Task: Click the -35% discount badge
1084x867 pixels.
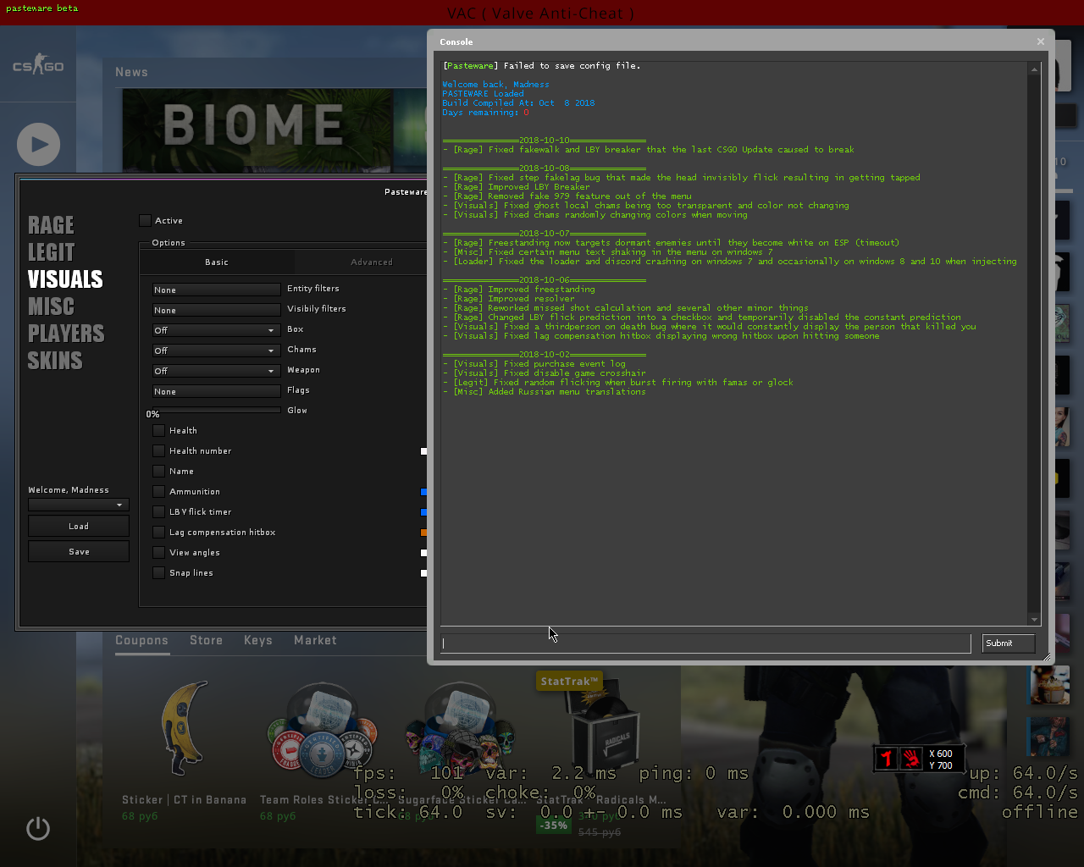Action: (x=554, y=826)
